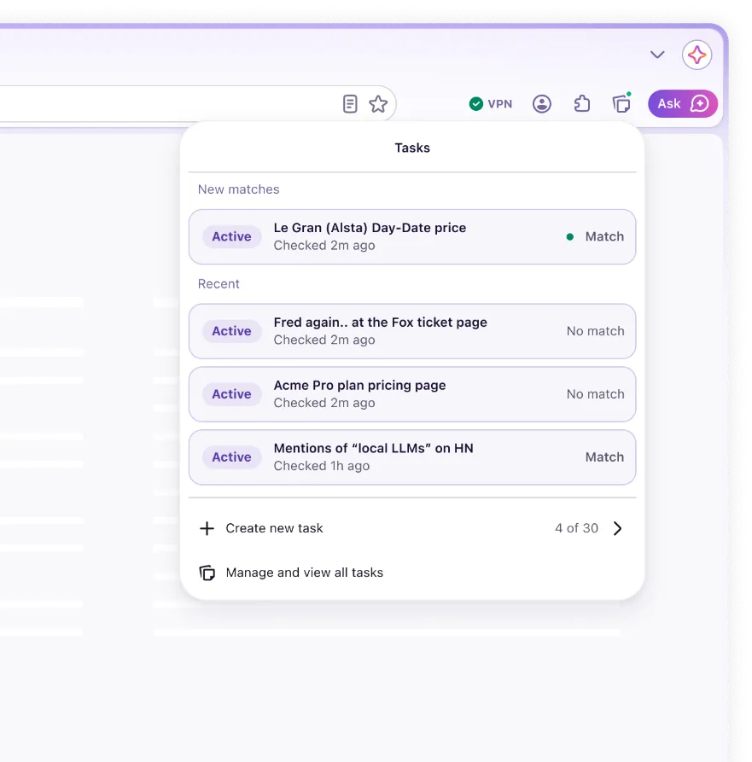The width and height of the screenshot is (752, 762).
Task: Open Mentions of "local LLMs" on HN task
Action: tap(411, 457)
